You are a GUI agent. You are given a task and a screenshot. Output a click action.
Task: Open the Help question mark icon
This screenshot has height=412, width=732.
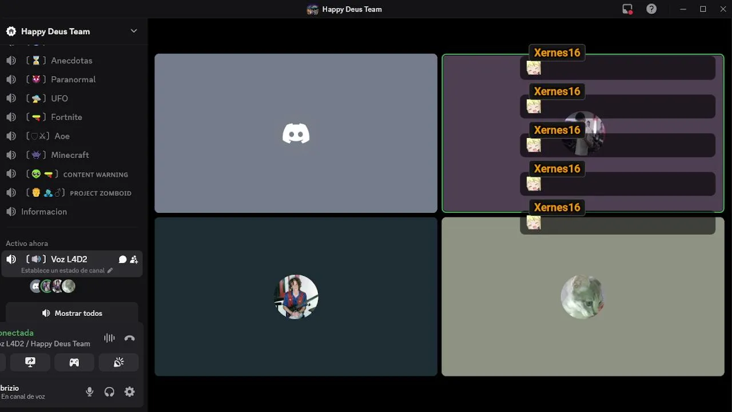click(651, 9)
